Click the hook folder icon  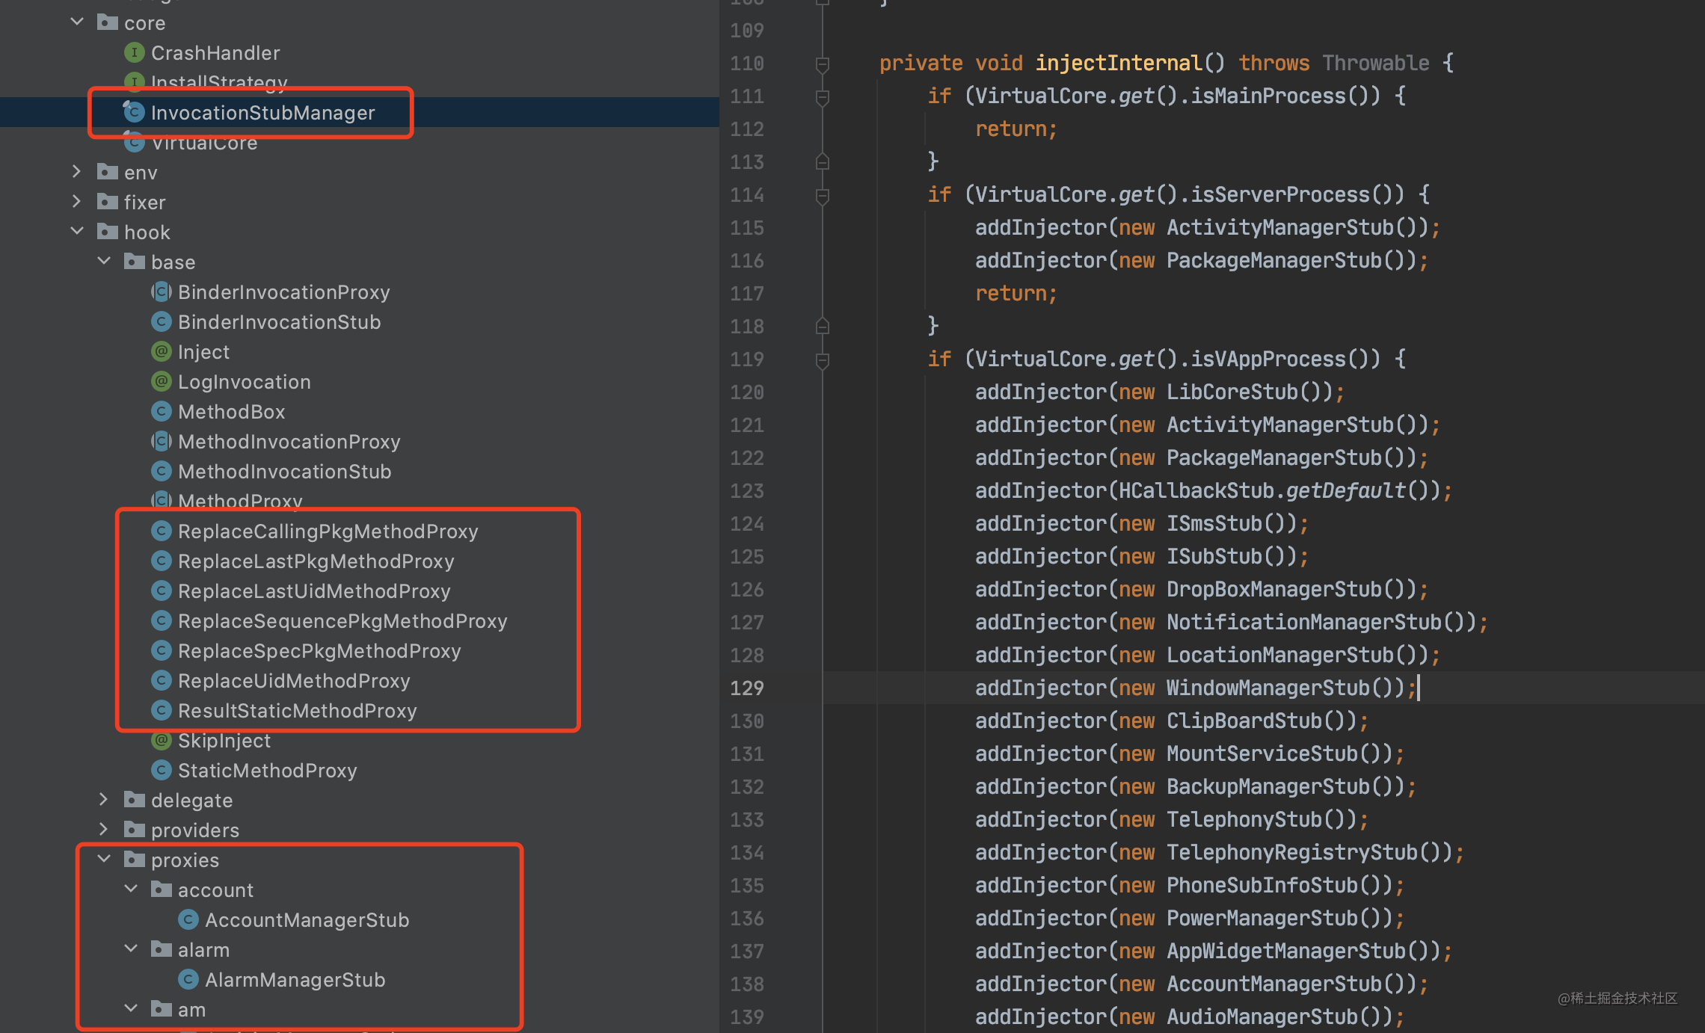(x=108, y=232)
